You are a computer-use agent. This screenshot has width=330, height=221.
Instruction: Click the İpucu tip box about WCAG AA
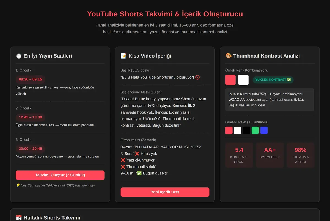click(270, 99)
